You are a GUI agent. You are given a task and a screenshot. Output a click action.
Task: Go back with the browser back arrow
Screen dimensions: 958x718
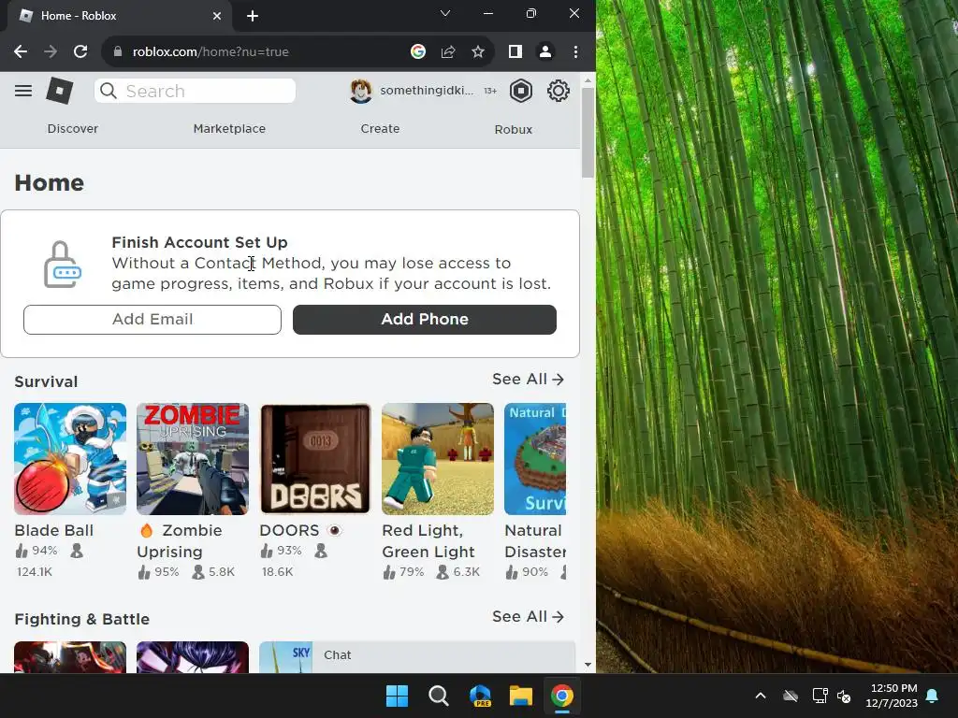tap(21, 52)
